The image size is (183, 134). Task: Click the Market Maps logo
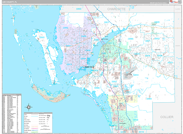(174, 2)
